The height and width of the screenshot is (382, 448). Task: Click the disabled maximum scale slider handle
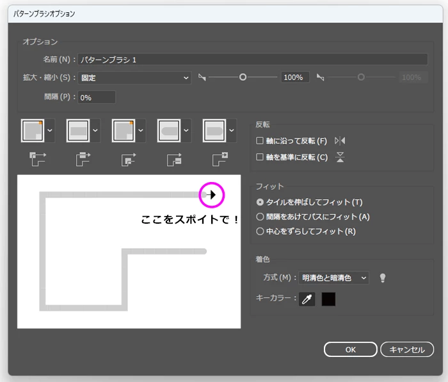pos(361,78)
